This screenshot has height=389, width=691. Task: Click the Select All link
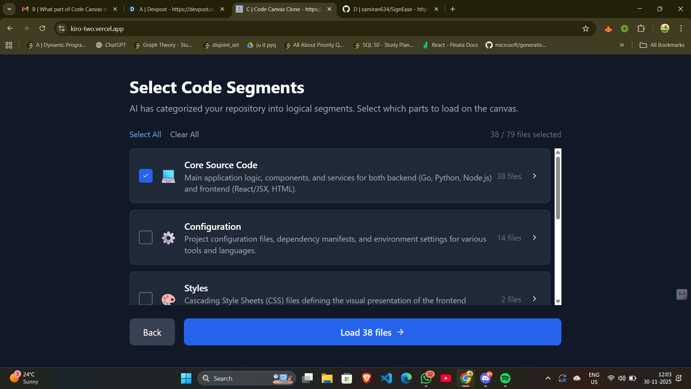pos(145,134)
